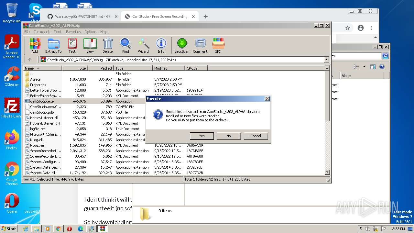This screenshot has width=414, height=233.
Task: Click the Microsoft Edge taskbar icon
Action: point(81,229)
